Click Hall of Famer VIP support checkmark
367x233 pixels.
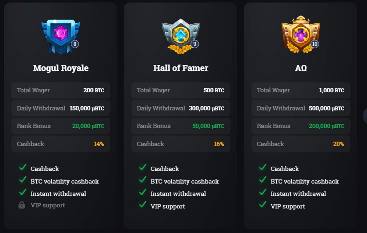tap(142, 204)
